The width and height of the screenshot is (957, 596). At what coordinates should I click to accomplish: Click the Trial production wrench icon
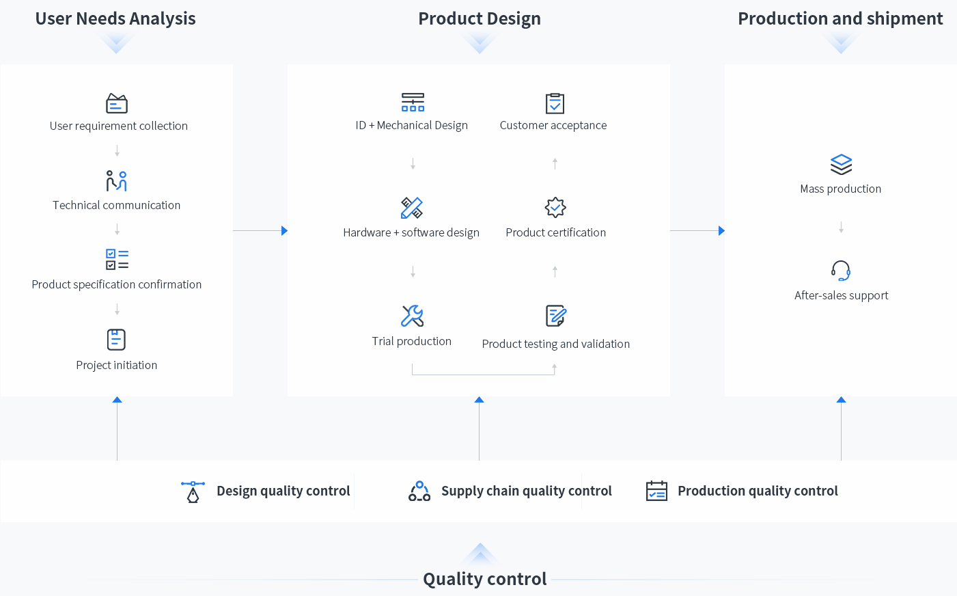(412, 316)
